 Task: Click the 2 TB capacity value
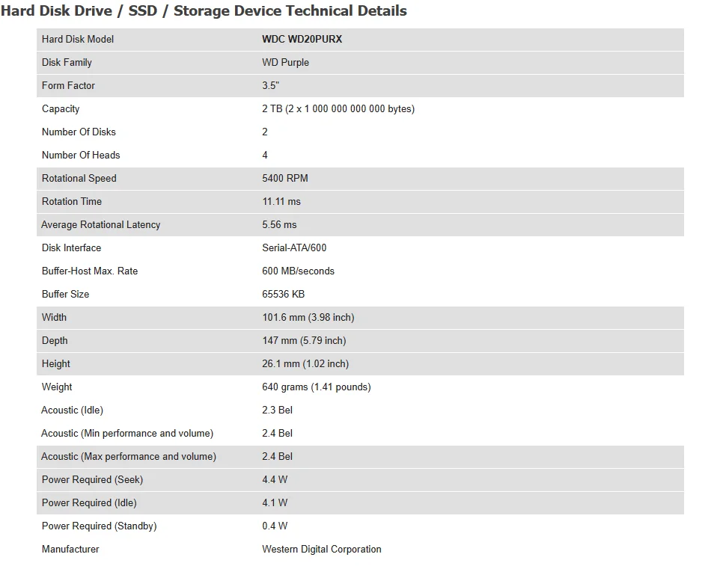click(338, 108)
